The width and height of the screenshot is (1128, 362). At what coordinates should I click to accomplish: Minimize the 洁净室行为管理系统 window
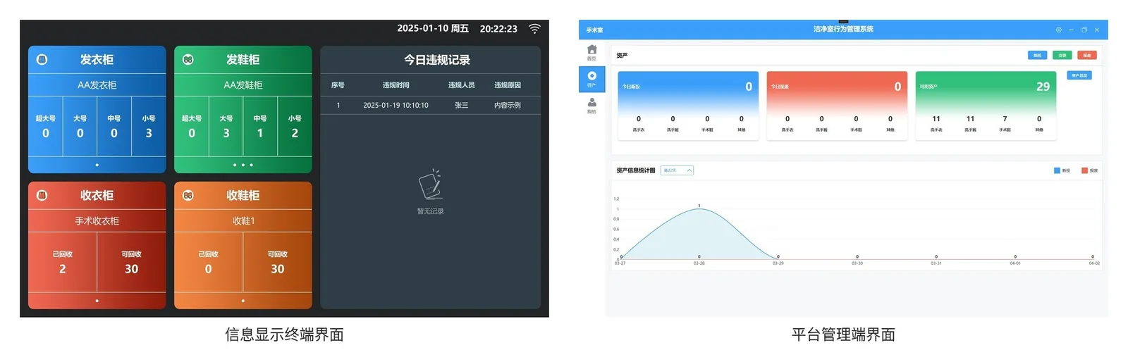pos(1071,30)
